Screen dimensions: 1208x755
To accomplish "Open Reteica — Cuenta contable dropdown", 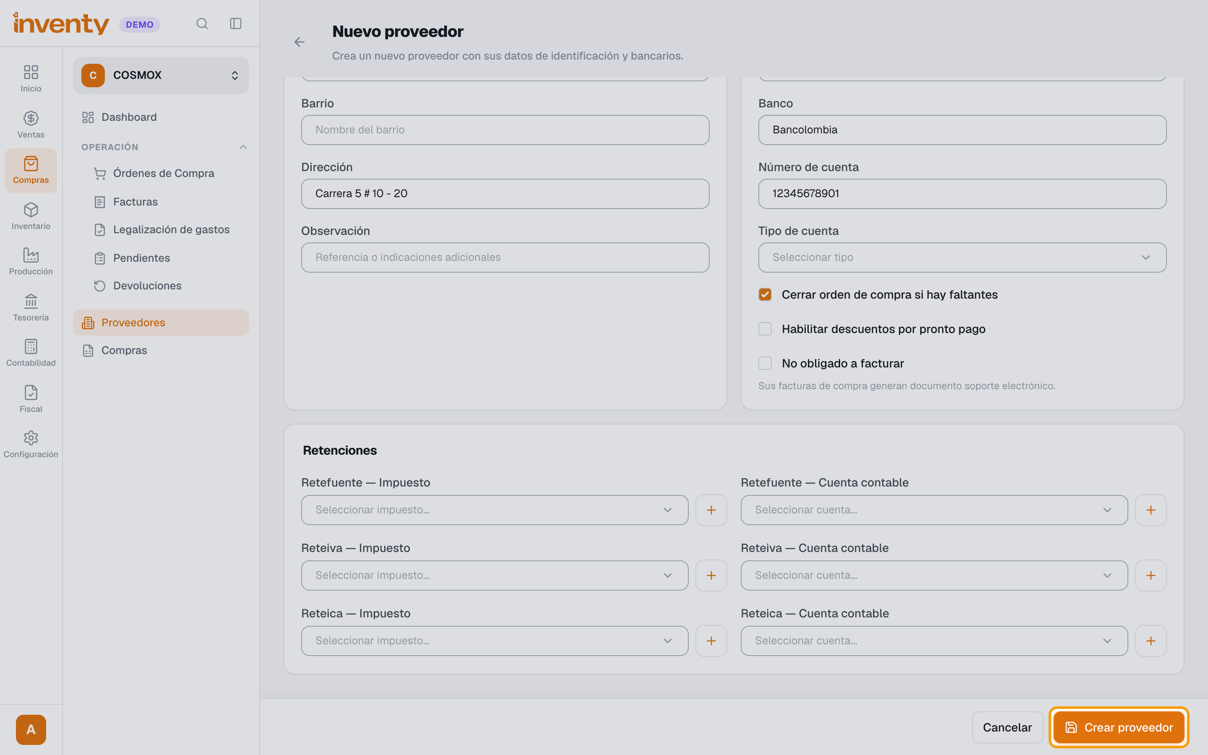I will click(934, 640).
